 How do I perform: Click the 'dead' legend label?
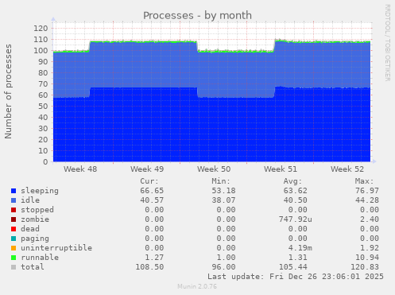pos(30,229)
